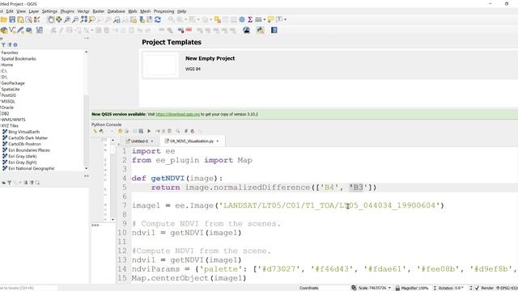Select CartoDb Dark Matter tile layer

(x=28, y=138)
